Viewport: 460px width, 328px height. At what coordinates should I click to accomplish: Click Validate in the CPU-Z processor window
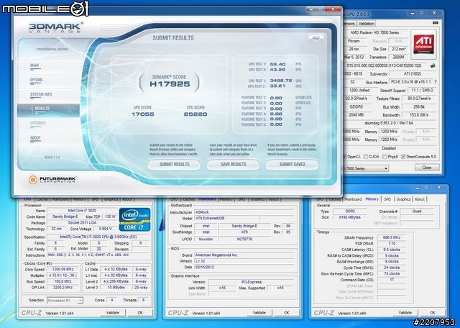(x=113, y=313)
